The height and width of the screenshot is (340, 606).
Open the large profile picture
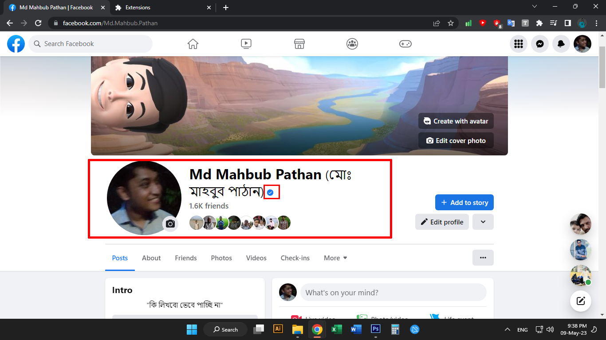click(144, 198)
